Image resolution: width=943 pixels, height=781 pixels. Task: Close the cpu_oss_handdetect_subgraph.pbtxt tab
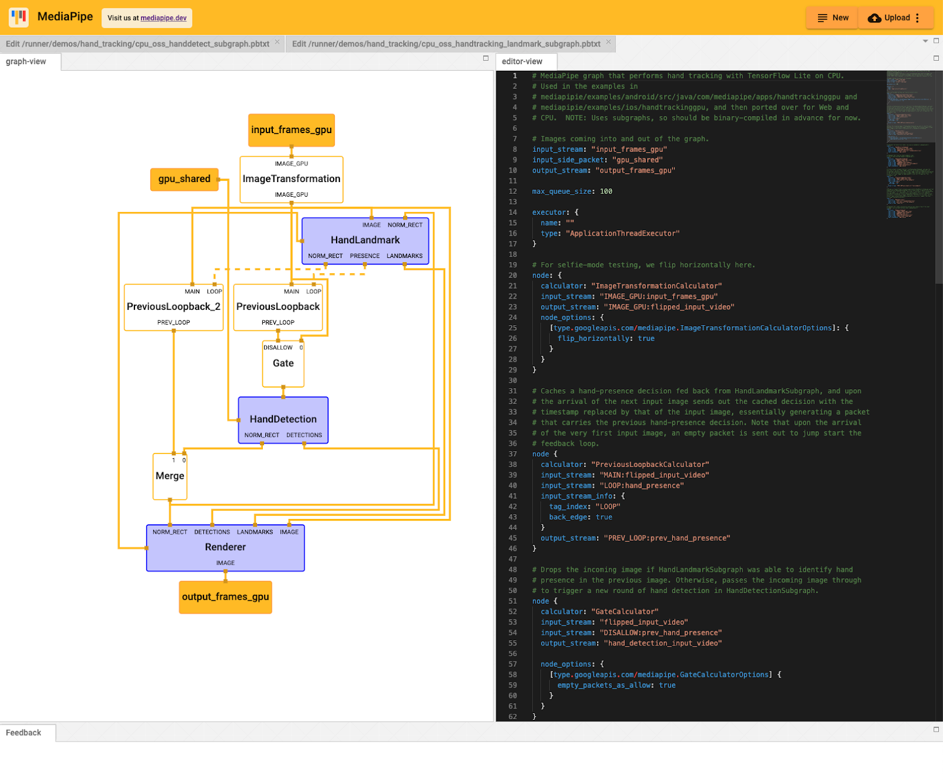point(277,42)
